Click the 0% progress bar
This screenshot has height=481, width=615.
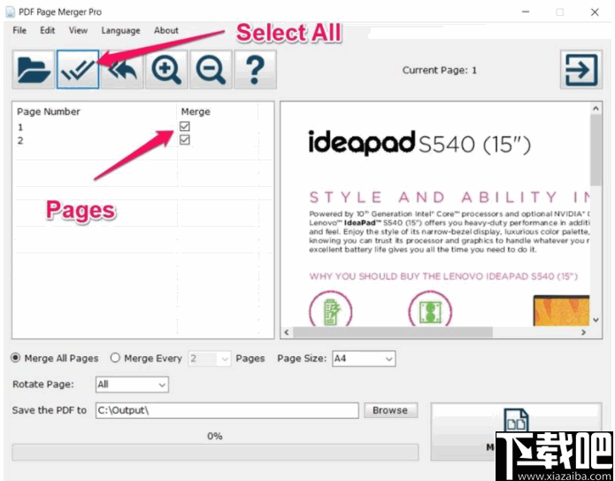pos(215,452)
